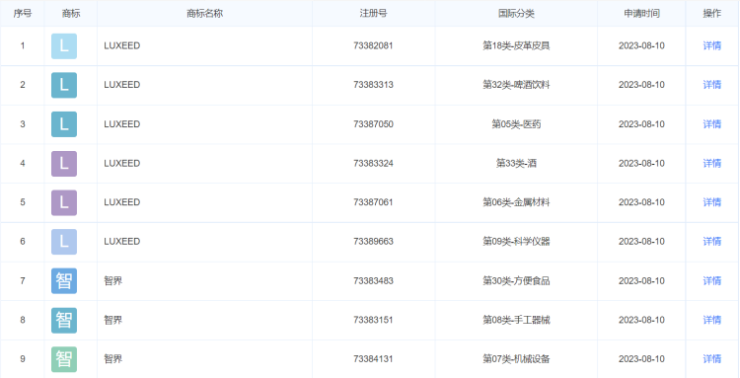Click the 智界 name in row 9

point(112,359)
